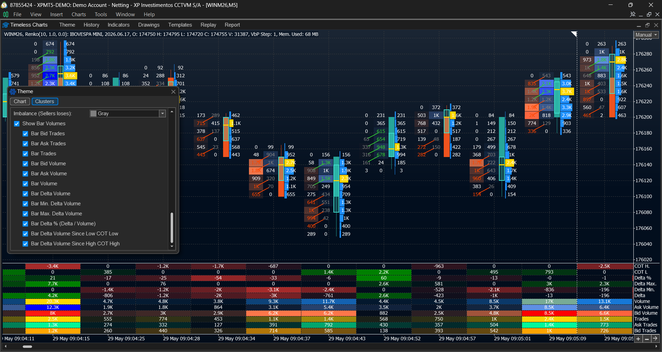The height and width of the screenshot is (352, 662).
Task: Click the 176200 price axis label
Action: [x=644, y=117]
